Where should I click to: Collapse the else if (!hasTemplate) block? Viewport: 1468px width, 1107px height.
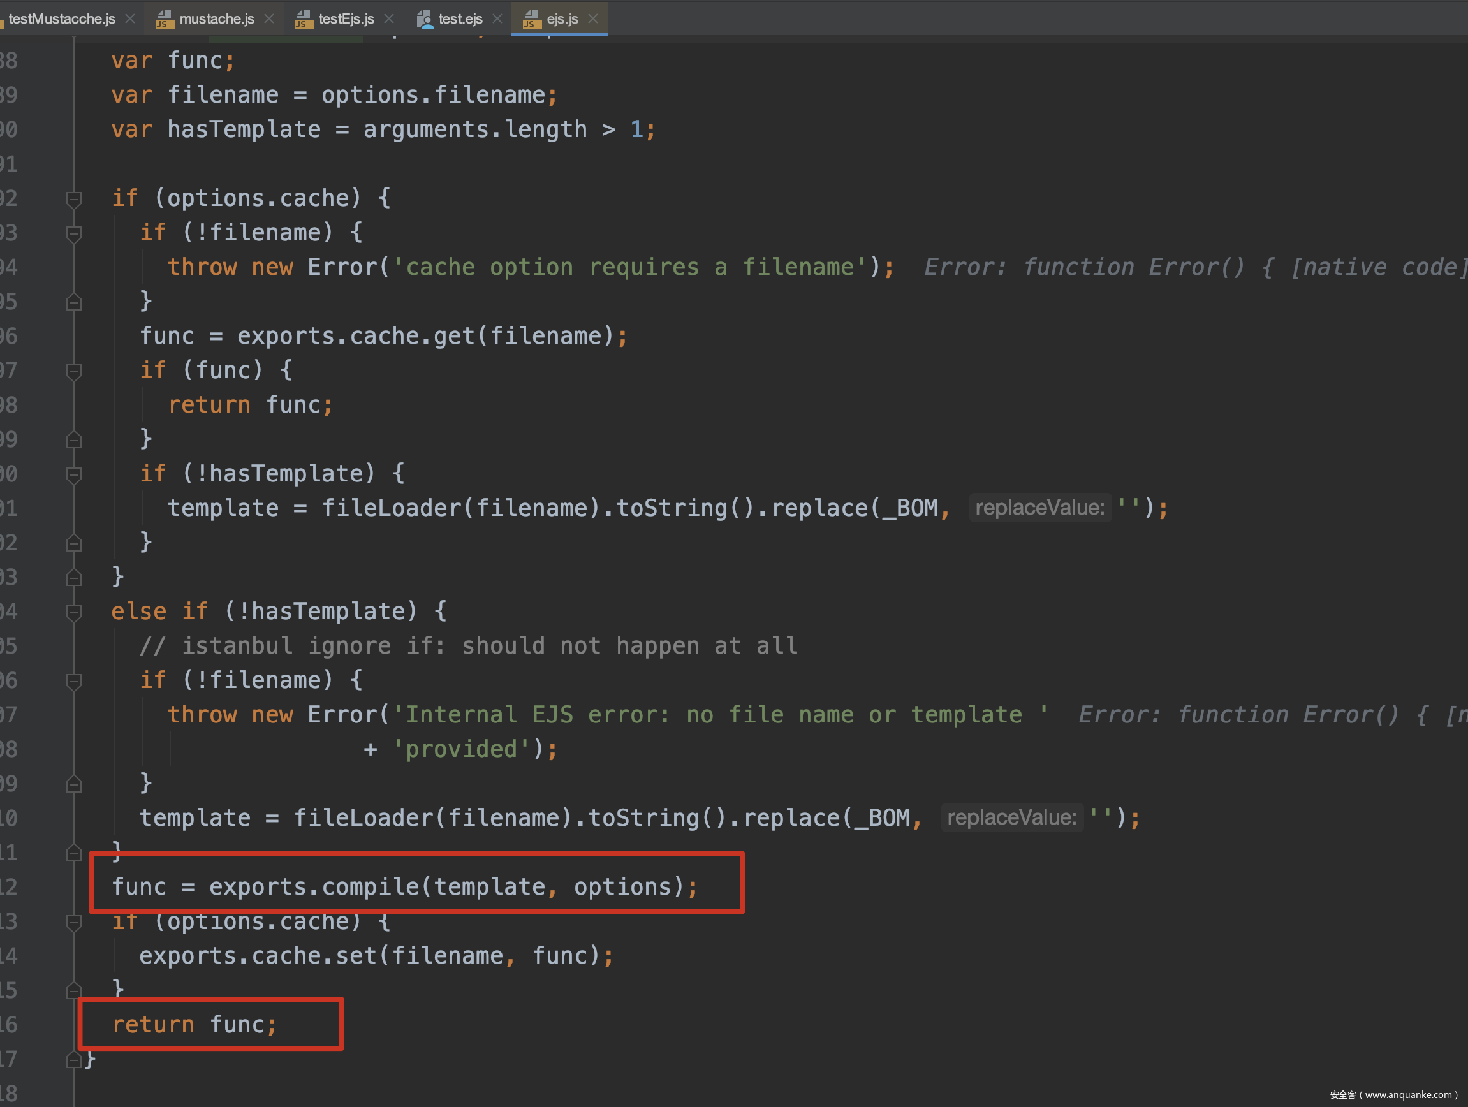point(74,612)
